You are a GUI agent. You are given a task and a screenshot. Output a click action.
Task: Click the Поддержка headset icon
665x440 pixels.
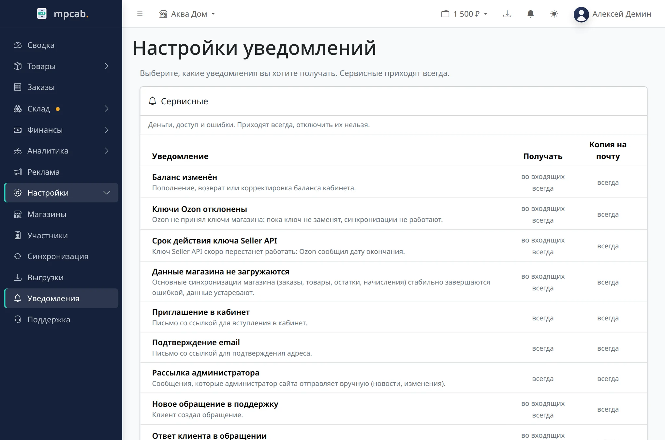point(18,319)
